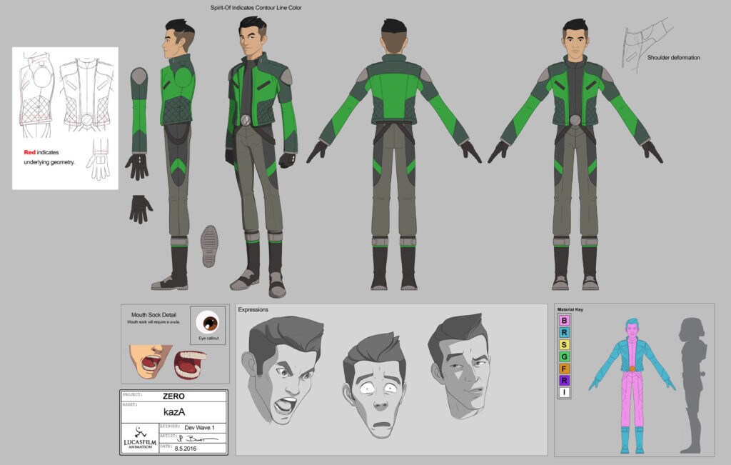Click the detached green sleeve arm
Image resolution: width=731 pixels, height=465 pixels.
[139, 111]
